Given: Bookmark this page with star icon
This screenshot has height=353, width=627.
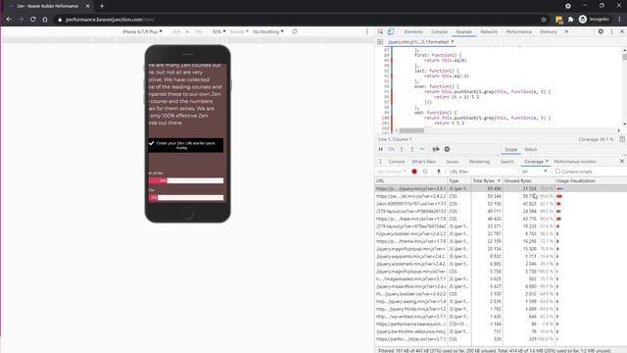Looking at the screenshot, I should click(544, 20).
